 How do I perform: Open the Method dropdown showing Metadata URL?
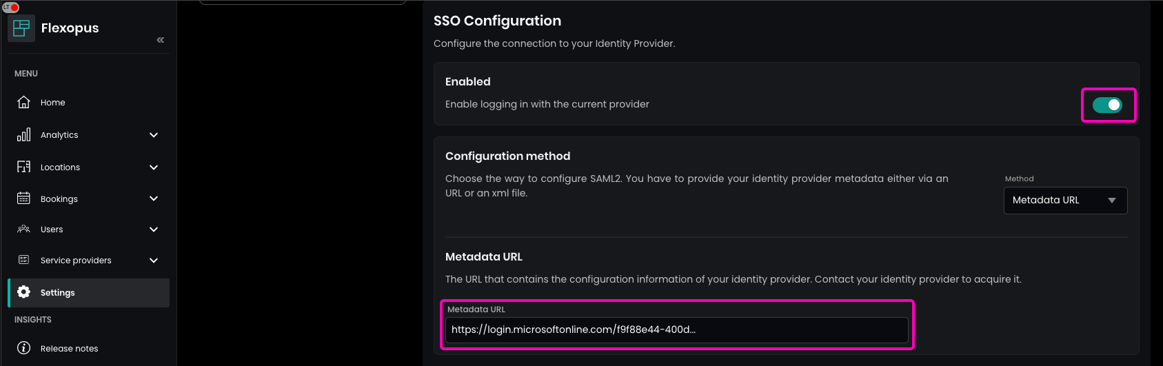pos(1065,201)
